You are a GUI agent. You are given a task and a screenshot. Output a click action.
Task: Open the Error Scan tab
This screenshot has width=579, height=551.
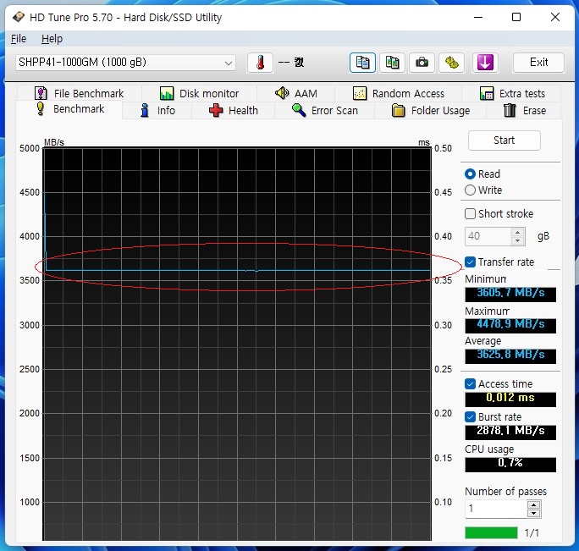tap(325, 110)
